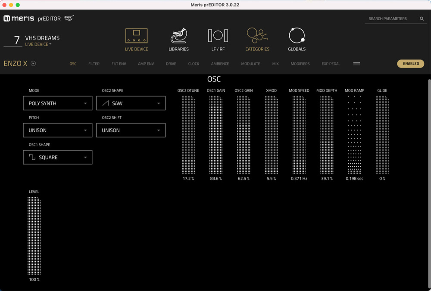The width and height of the screenshot is (431, 291).
Task: Select the MODIFIERS tab
Action: (300, 64)
